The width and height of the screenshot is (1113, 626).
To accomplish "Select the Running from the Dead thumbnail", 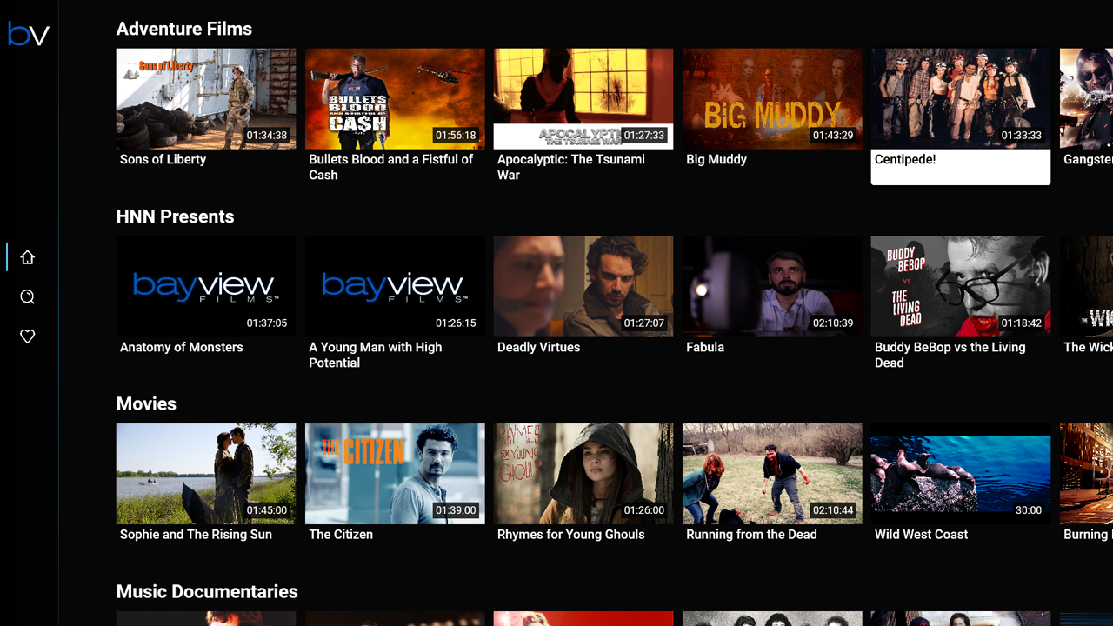I will click(x=771, y=474).
